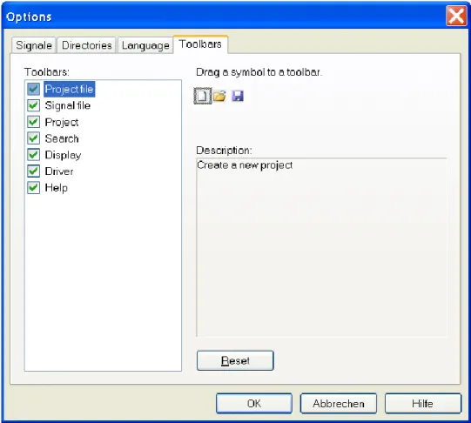
Task: Open help via the Hilfe button
Action: coord(423,404)
